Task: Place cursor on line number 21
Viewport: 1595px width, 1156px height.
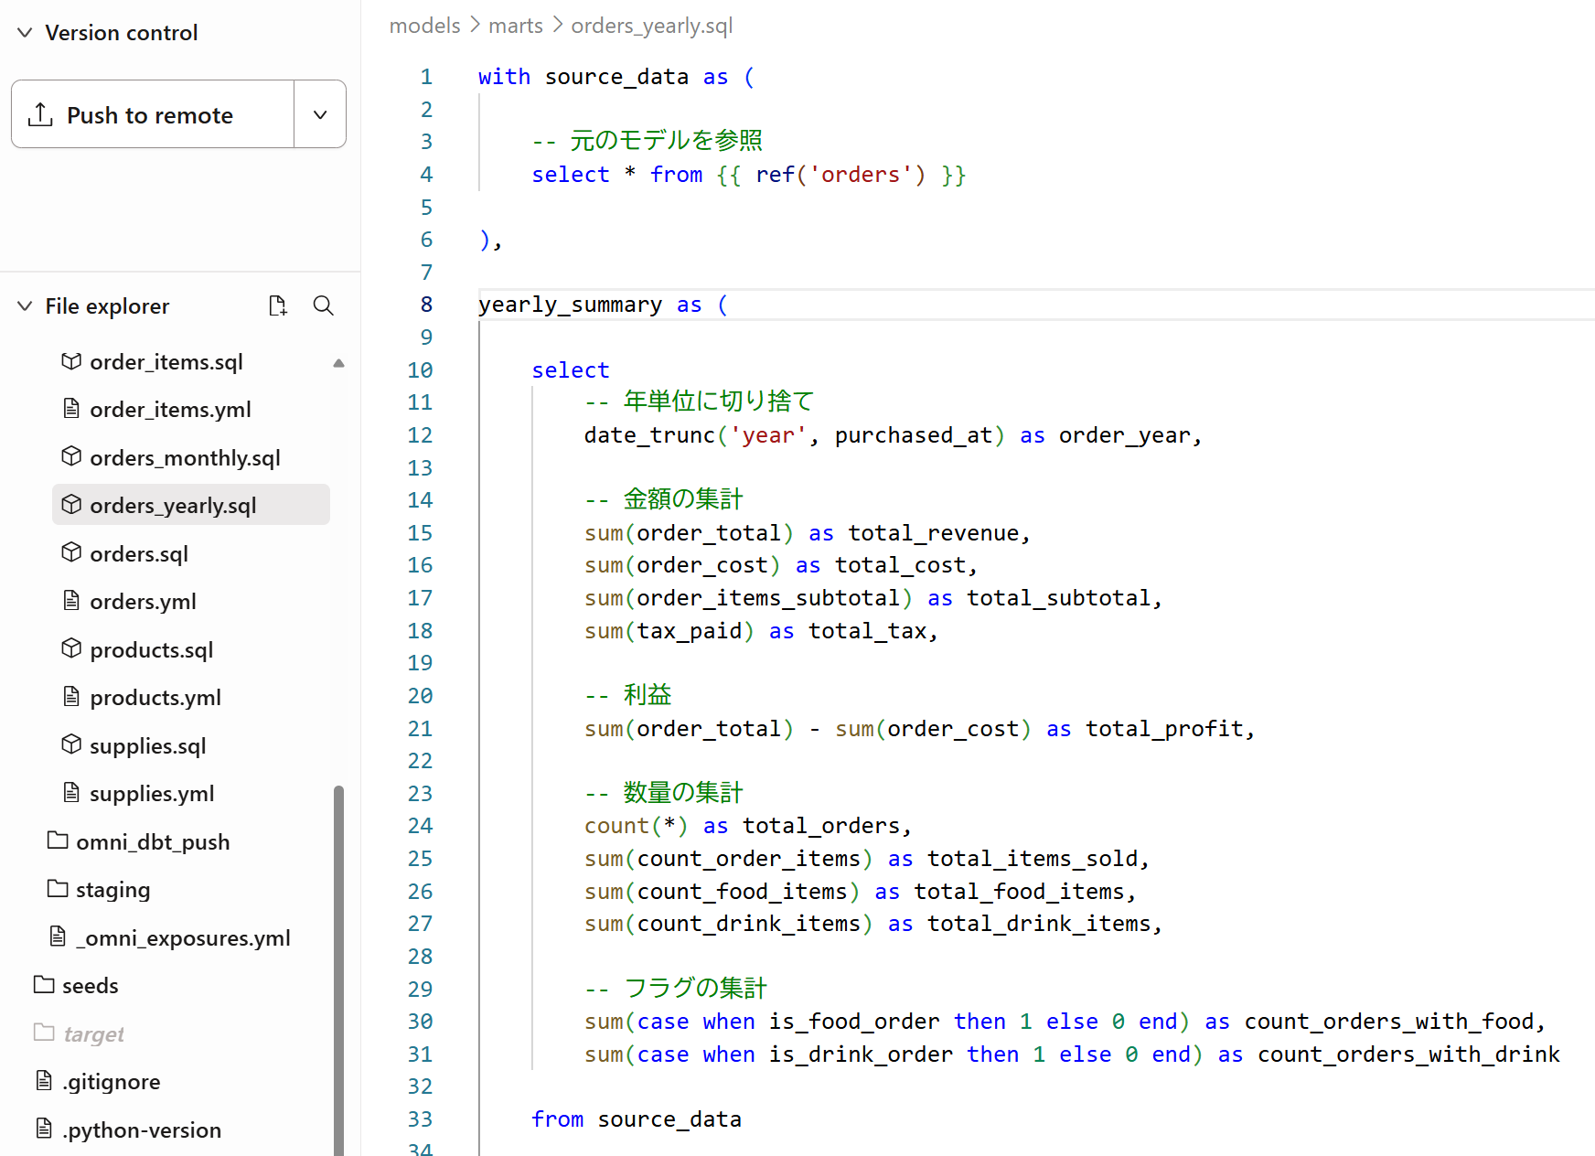Action: click(x=420, y=729)
